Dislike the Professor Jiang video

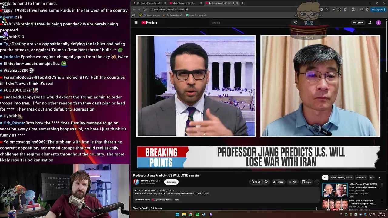(266, 182)
